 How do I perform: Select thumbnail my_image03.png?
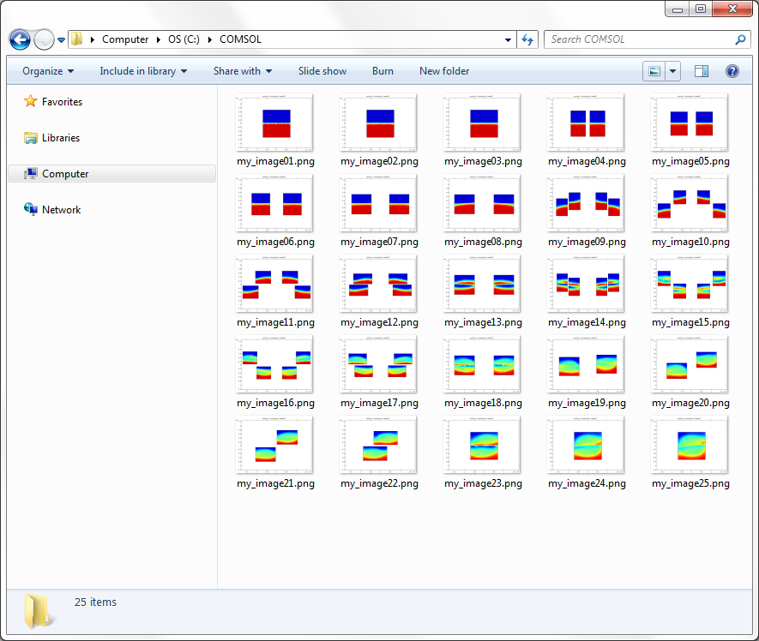483,123
